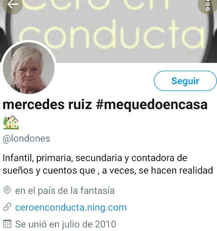
Task: Tap the calendar joined-date icon
Action: coord(7,224)
